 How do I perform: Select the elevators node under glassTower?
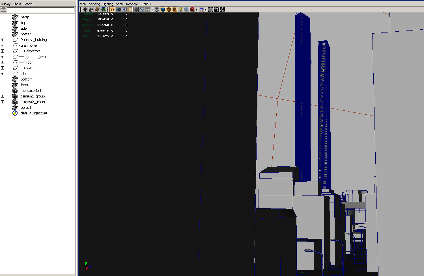click(x=33, y=51)
